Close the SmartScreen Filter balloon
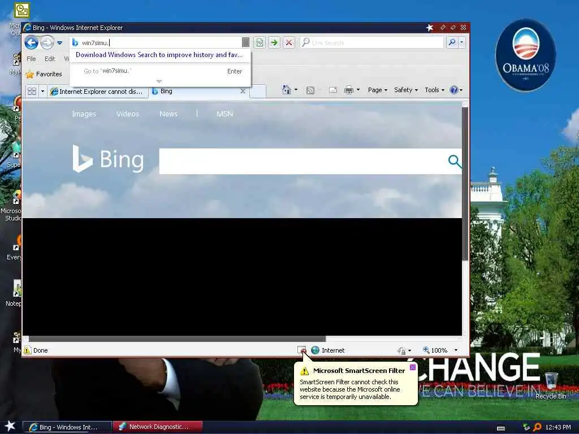 (x=412, y=367)
